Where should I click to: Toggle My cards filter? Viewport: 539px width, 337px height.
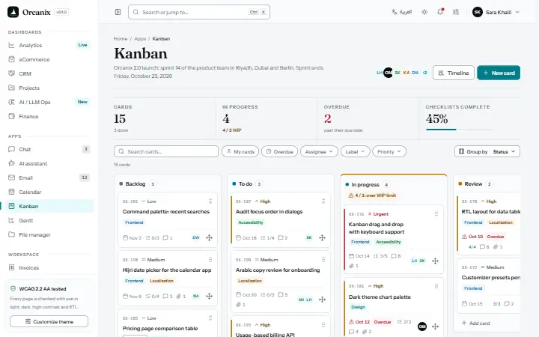click(240, 151)
